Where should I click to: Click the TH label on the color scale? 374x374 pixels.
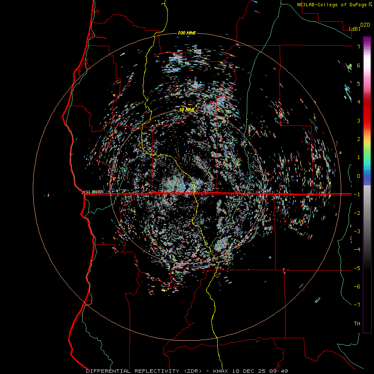357,324
